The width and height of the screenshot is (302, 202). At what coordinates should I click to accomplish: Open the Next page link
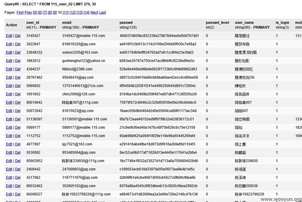(x=94, y=13)
